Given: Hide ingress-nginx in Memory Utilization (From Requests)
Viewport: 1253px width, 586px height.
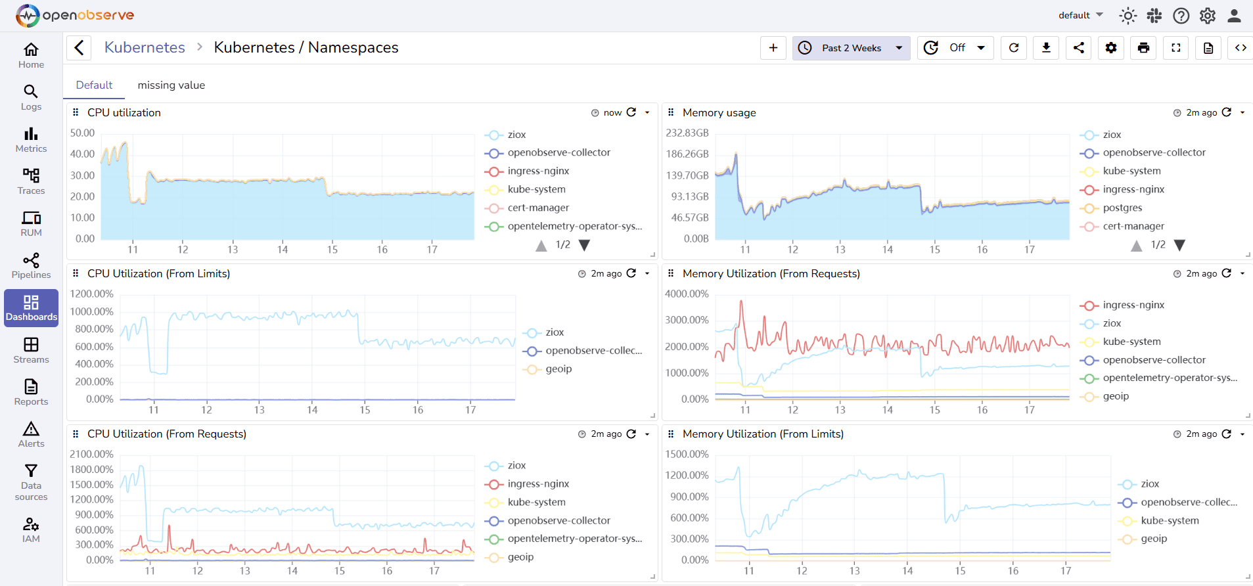Looking at the screenshot, I should (x=1133, y=305).
